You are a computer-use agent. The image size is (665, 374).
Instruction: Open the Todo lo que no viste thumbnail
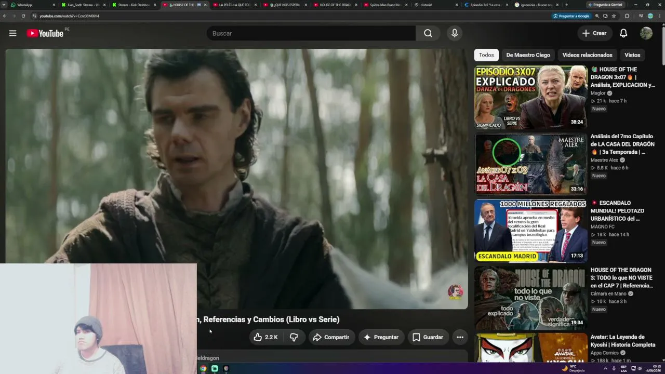click(530, 298)
